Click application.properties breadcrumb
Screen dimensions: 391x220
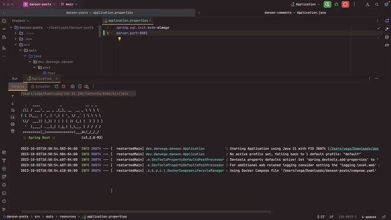[104, 217]
